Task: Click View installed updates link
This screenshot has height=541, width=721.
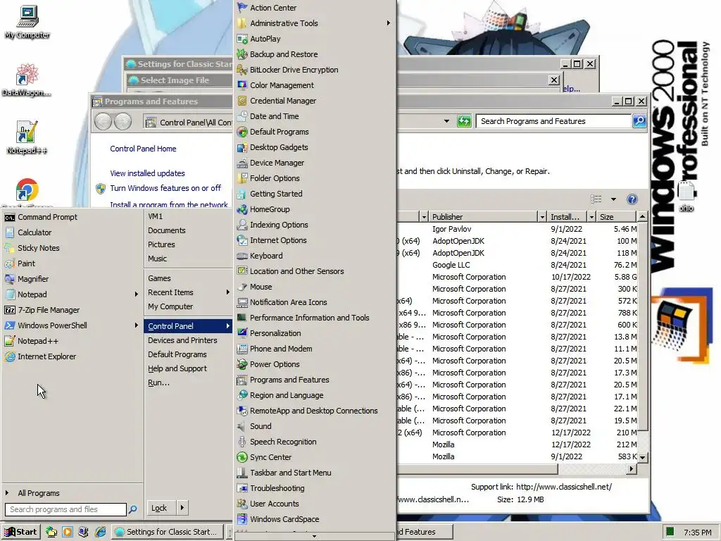Action: tap(147, 173)
